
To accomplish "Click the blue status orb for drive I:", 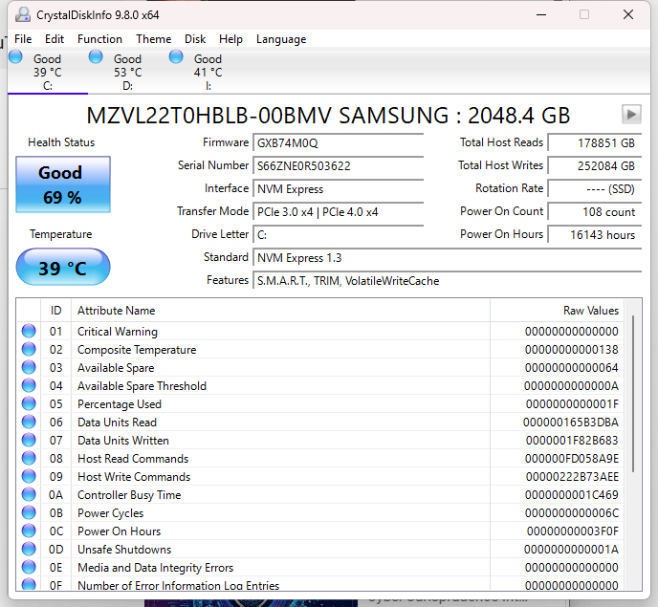I will pos(176,56).
